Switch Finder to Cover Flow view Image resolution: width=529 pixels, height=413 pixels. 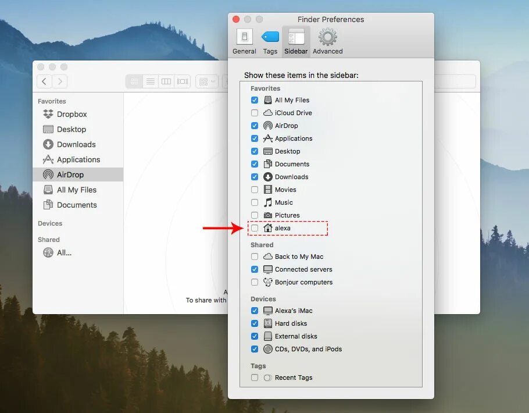tap(183, 81)
